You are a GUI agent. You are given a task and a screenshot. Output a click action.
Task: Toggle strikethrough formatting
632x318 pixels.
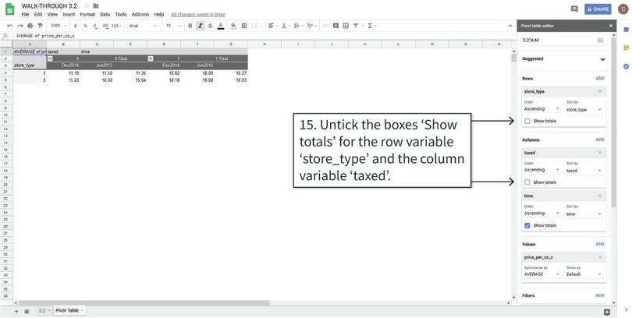click(210, 26)
